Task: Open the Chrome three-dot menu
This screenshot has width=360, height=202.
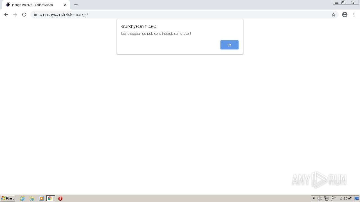Action: point(354,15)
